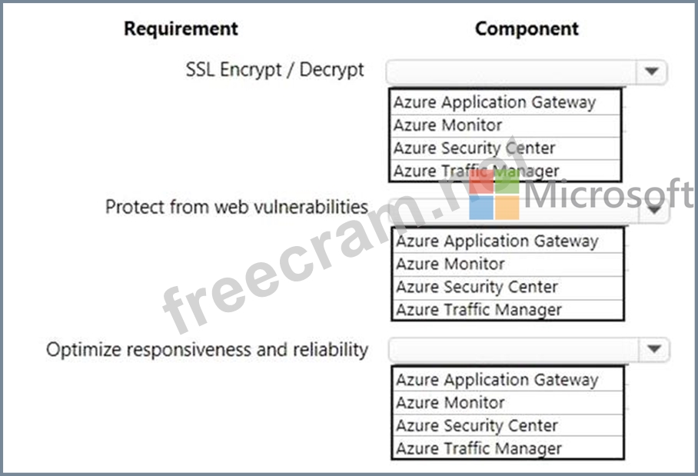Click the Microsoft four-square logo
The image size is (698, 476).
tap(494, 195)
